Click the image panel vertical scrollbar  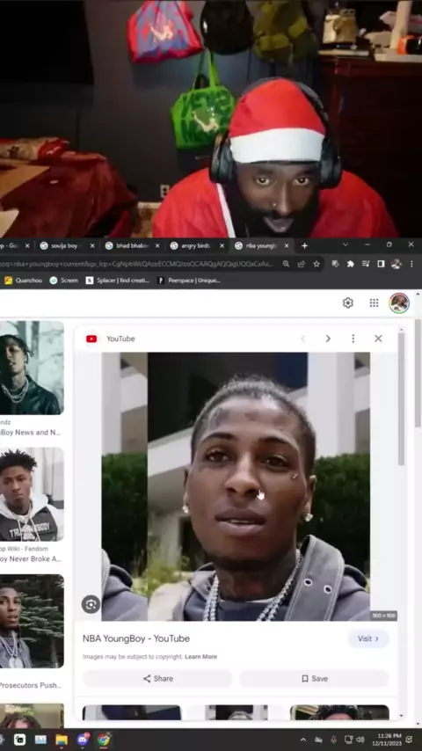click(402, 397)
